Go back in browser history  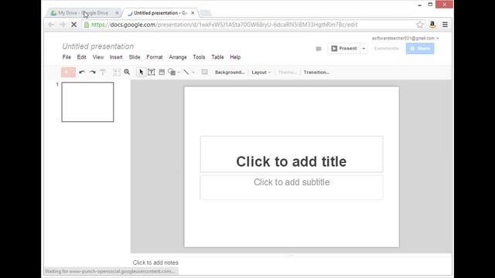[x=51, y=24]
